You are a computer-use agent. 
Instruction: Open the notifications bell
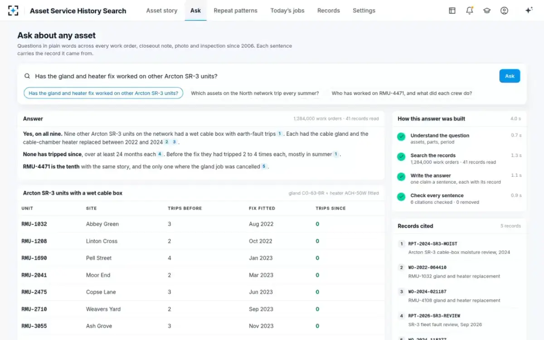[x=469, y=10]
